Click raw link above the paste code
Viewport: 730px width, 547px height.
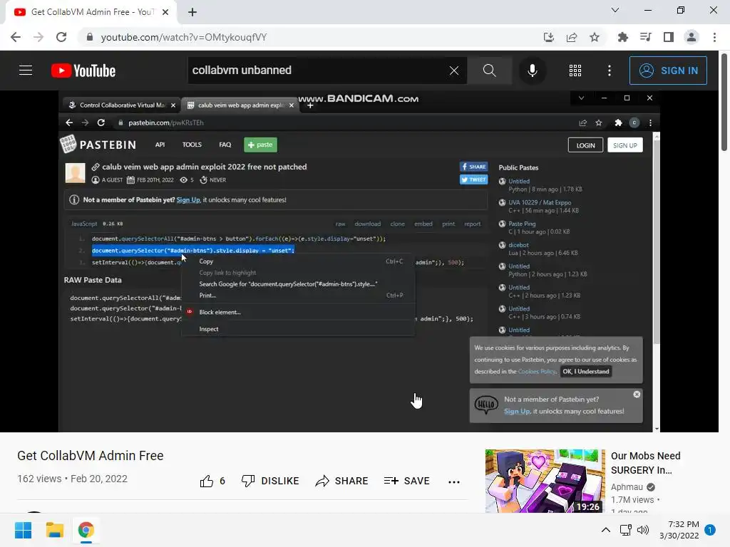[340, 224]
